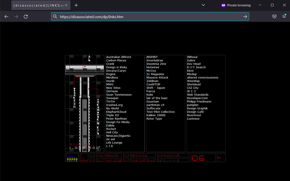Click the go arrow in the address bar
Screen dimensions: 290x181
click(x=245, y=17)
